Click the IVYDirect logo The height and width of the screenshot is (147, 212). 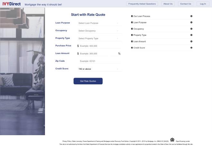click(x=12, y=4)
